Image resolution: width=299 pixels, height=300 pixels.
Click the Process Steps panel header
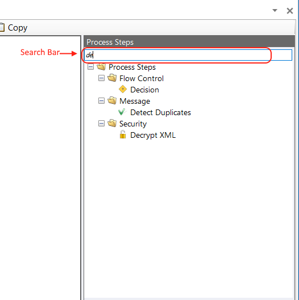[x=189, y=42]
